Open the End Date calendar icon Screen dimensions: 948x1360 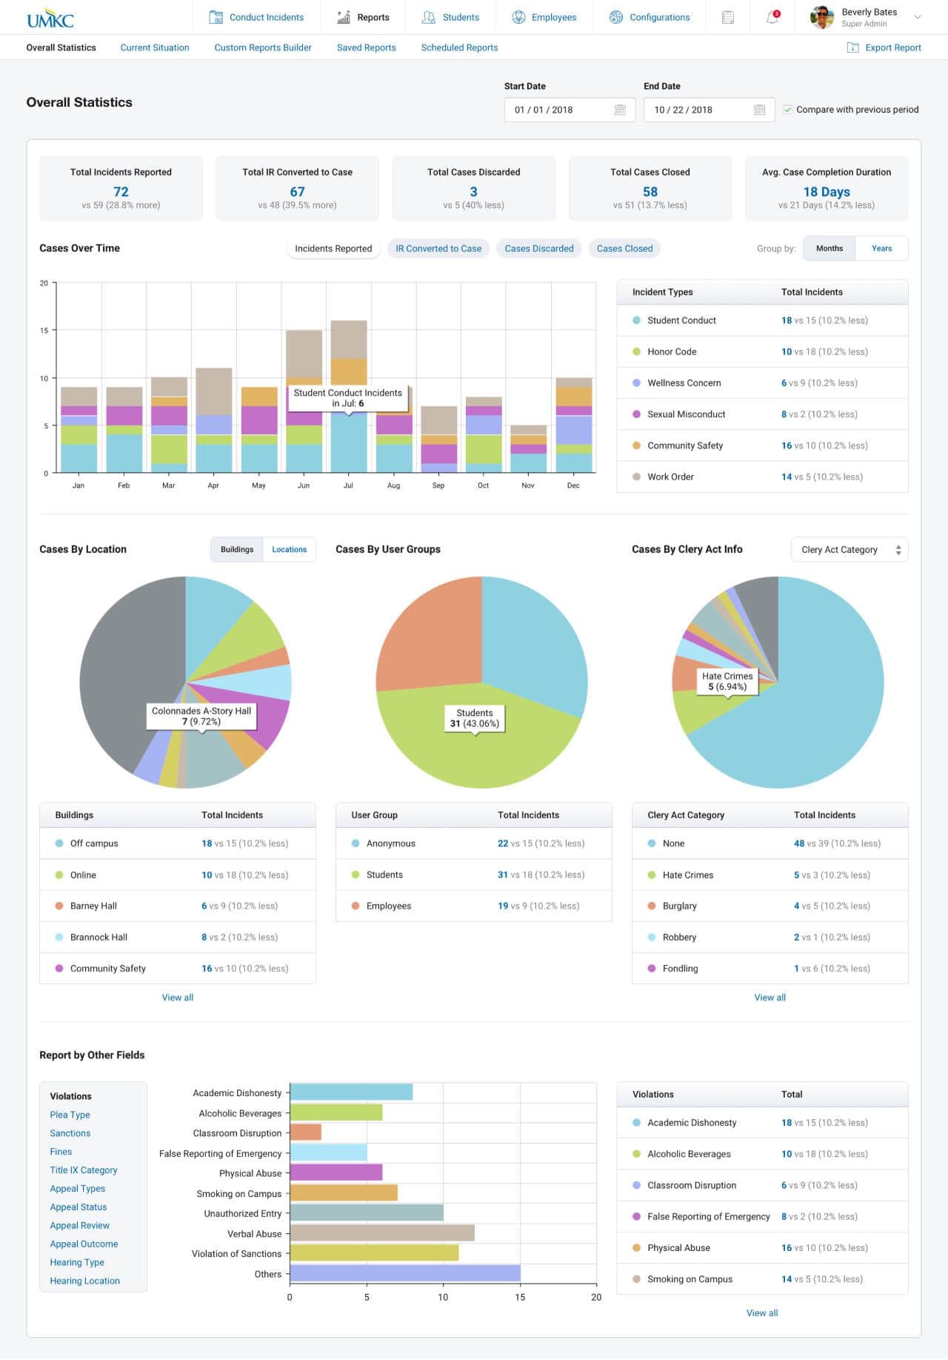click(x=759, y=110)
